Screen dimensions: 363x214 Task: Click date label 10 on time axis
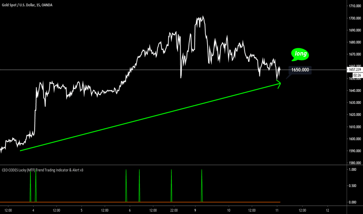229,210
